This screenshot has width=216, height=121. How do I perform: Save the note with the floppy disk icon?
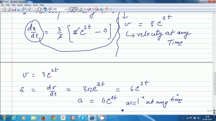tap(14, 9)
